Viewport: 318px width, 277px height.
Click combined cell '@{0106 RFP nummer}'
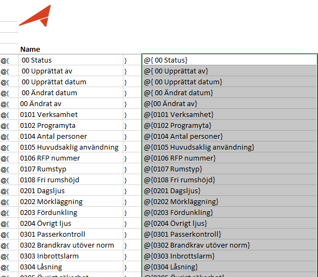tap(229, 158)
